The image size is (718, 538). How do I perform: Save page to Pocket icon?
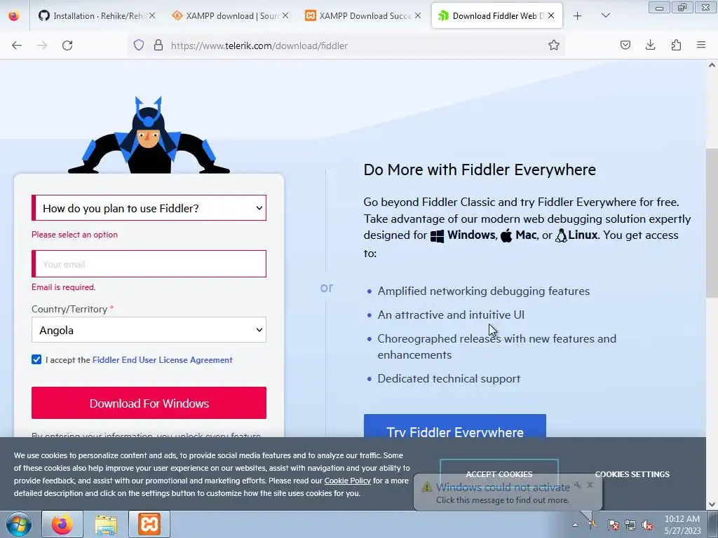point(625,45)
